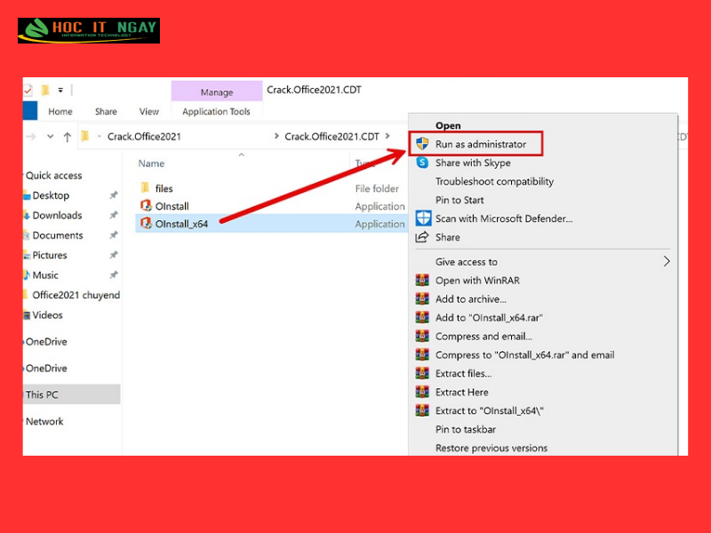Switch to the Application Tools tab
The height and width of the screenshot is (533, 711).
coord(216,112)
